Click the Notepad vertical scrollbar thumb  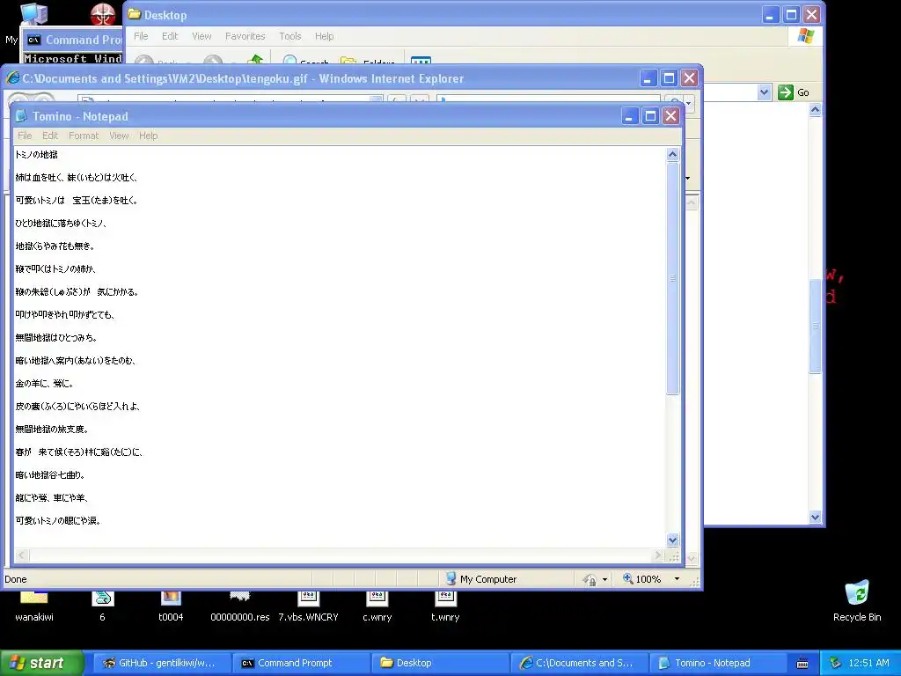point(672,277)
